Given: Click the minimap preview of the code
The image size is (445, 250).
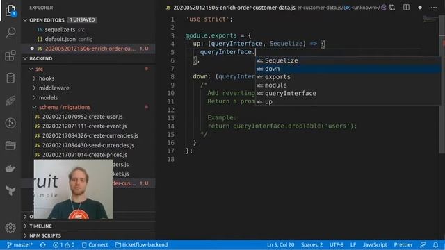Looking at the screenshot, I should [x=430, y=19].
